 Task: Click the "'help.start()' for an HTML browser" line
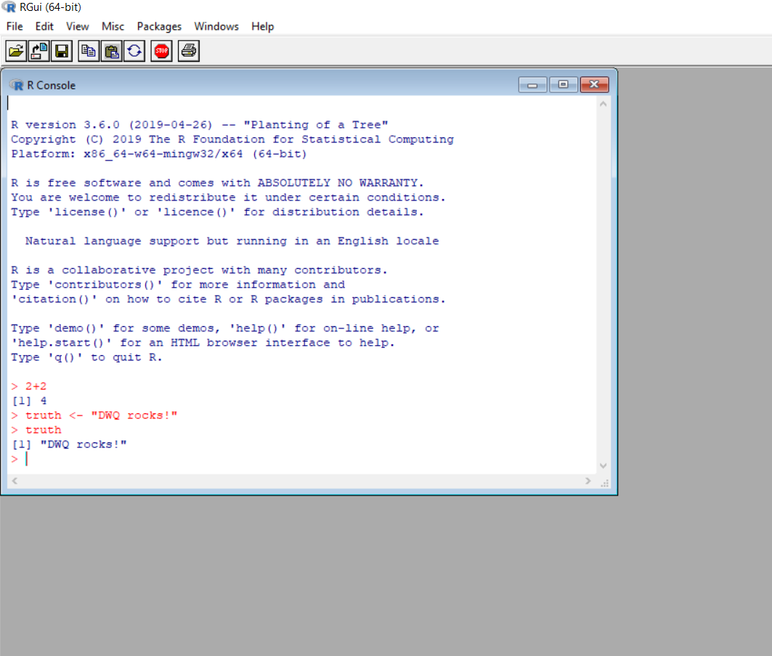coord(203,343)
